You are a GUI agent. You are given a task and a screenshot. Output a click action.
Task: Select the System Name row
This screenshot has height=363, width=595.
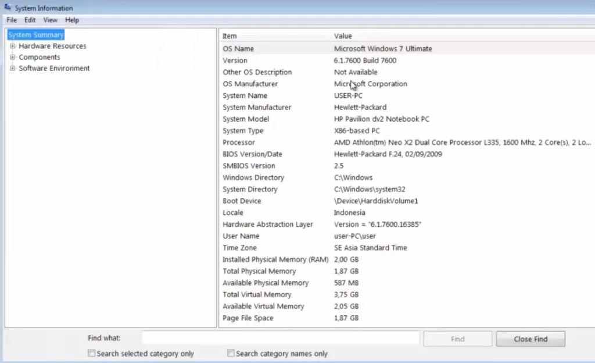[407, 95]
